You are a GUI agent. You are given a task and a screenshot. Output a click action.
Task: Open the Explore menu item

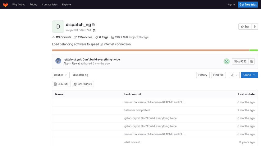pyautogui.click(x=66, y=4)
